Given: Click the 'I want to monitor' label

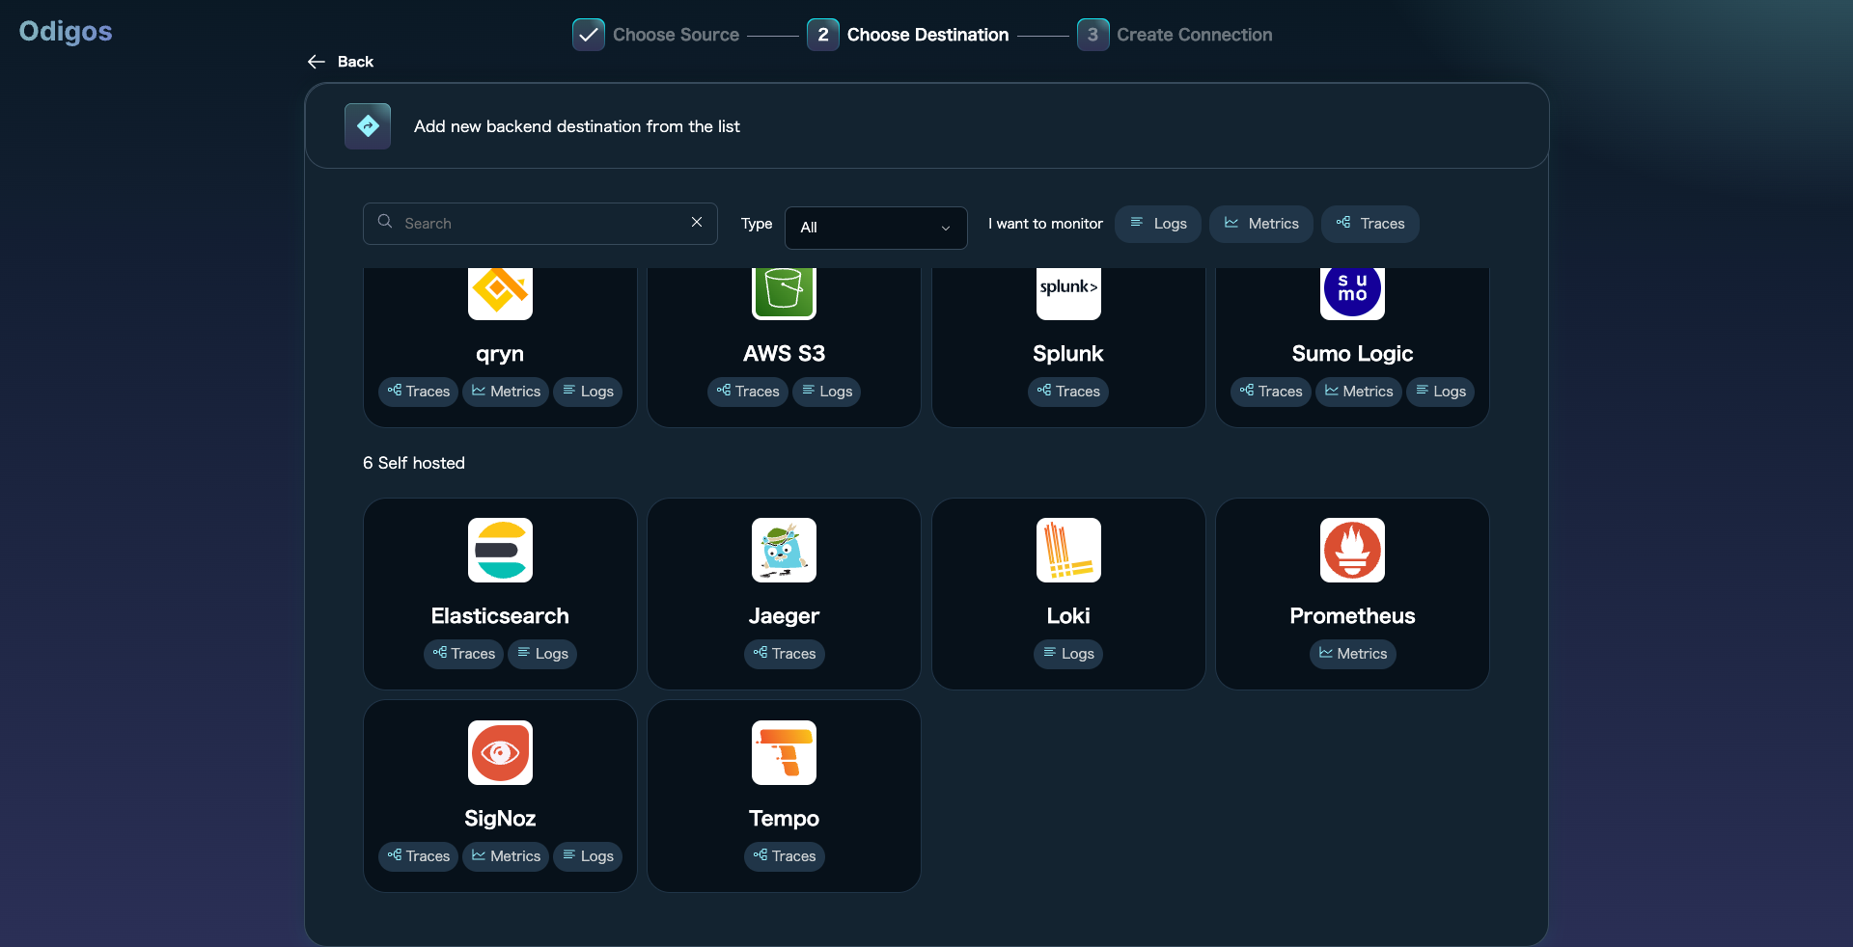Looking at the screenshot, I should [1045, 224].
